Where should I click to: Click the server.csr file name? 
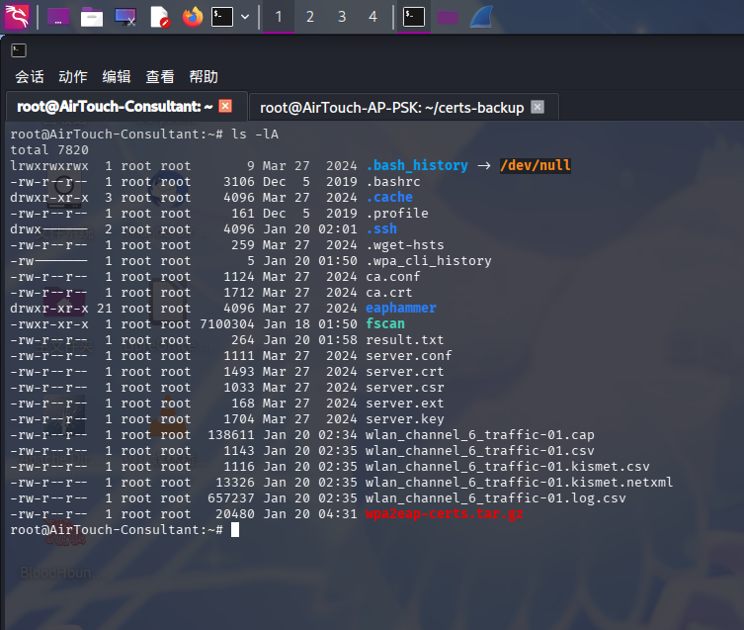405,388
